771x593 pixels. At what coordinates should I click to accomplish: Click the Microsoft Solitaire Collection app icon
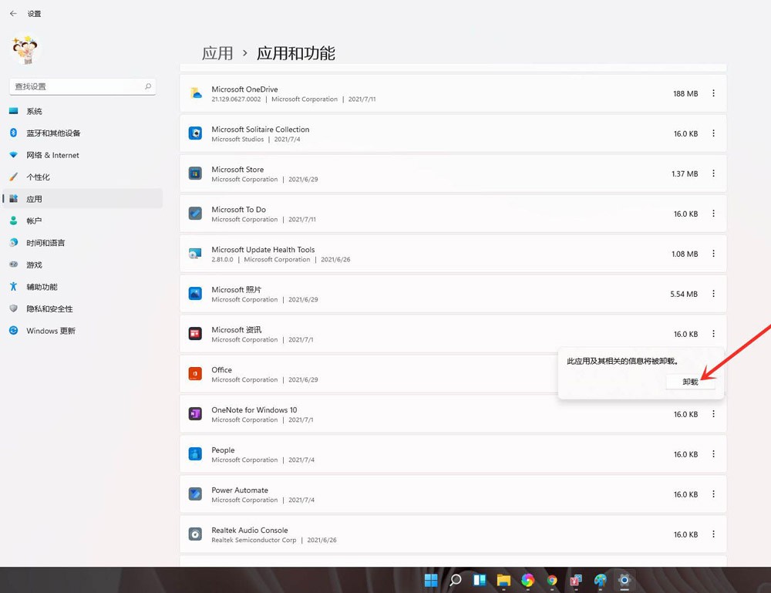click(196, 133)
